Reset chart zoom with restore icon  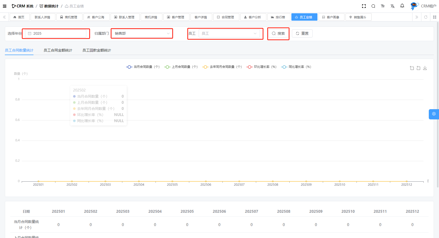[418, 68]
